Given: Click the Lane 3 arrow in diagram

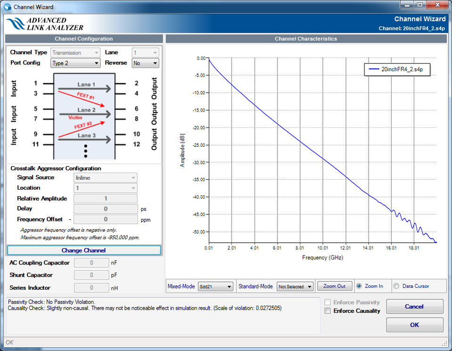Looking at the screenshot, I should click(x=84, y=139).
